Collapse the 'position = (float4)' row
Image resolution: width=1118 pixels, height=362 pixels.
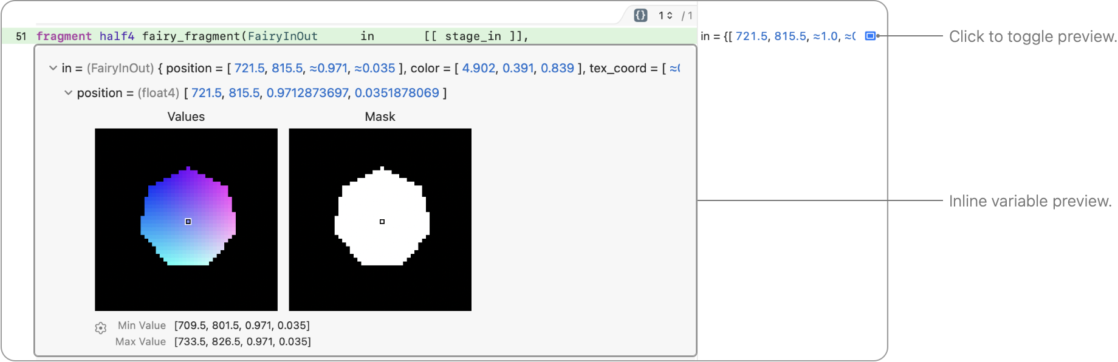pos(68,93)
